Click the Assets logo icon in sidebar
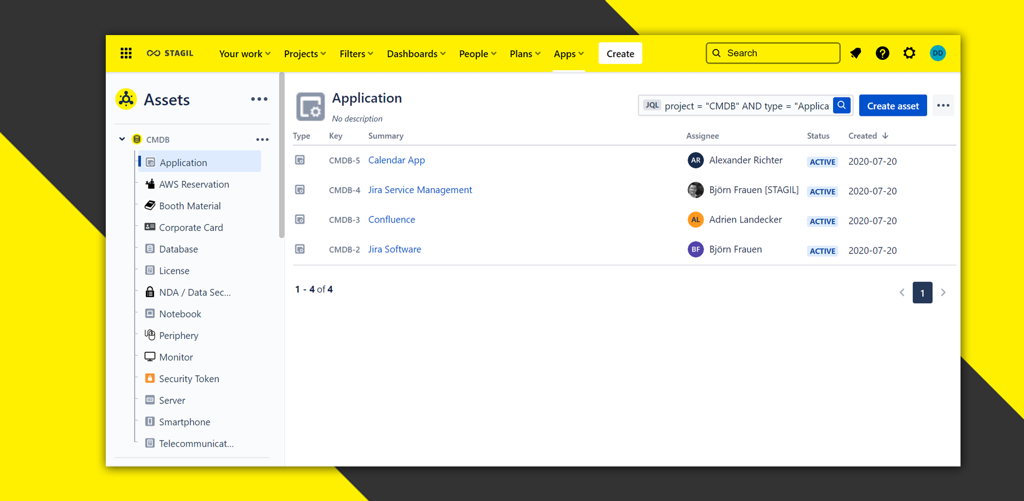1024x501 pixels. 126,99
